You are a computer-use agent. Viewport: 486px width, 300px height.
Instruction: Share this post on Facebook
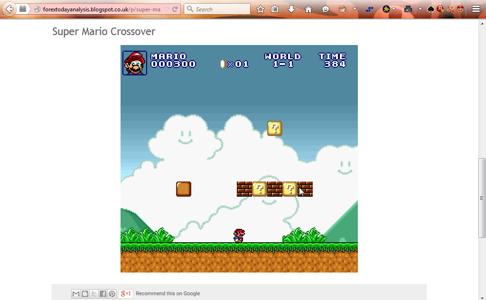tap(103, 293)
